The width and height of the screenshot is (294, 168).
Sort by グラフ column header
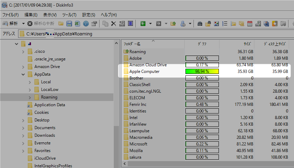pos(202,44)
